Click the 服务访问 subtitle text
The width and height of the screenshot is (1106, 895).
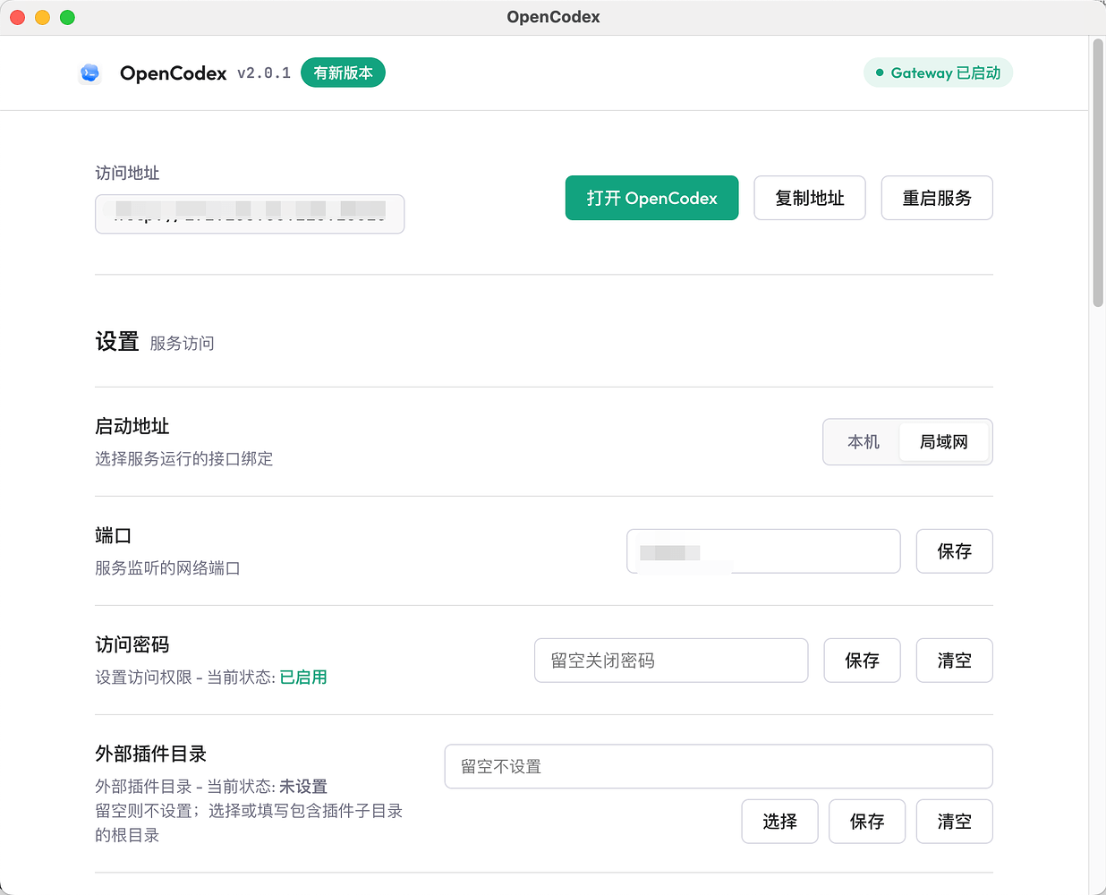tap(182, 344)
